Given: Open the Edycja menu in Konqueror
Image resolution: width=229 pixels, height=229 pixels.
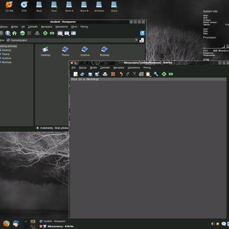Looking at the screenshot, I should [x=3, y=27].
